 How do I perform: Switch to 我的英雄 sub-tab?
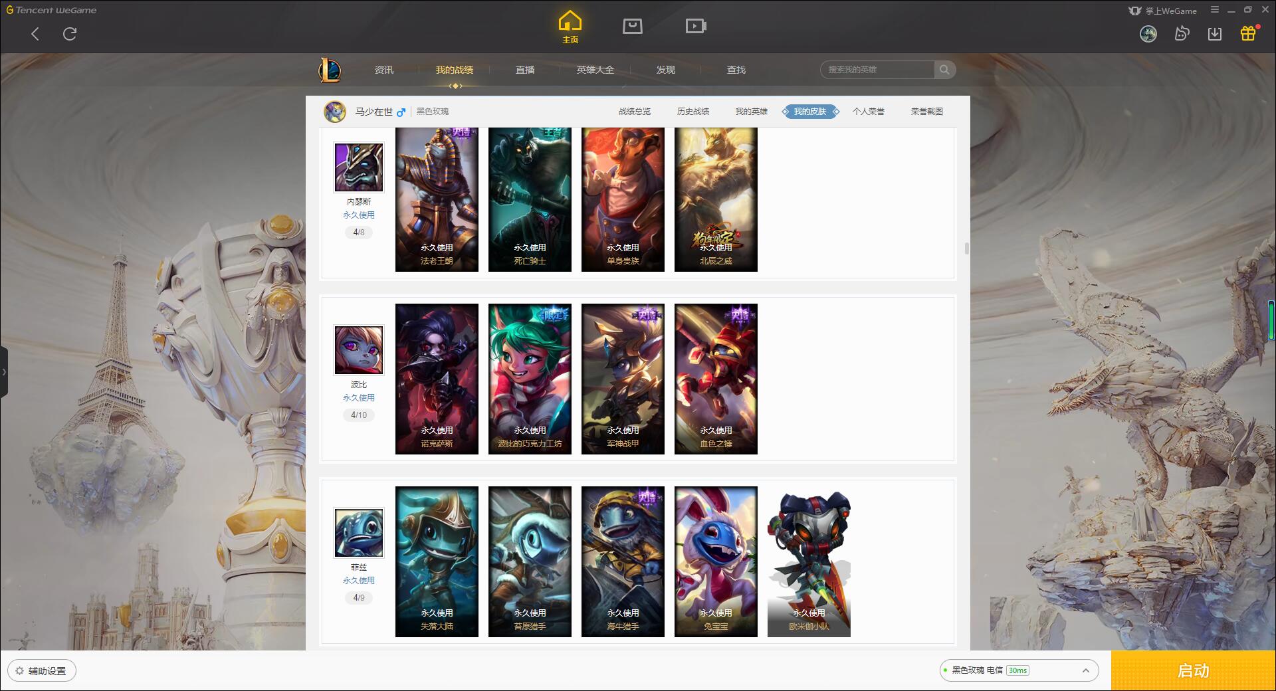point(752,112)
